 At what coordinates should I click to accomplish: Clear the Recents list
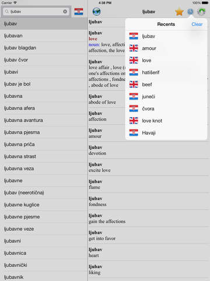point(197,24)
